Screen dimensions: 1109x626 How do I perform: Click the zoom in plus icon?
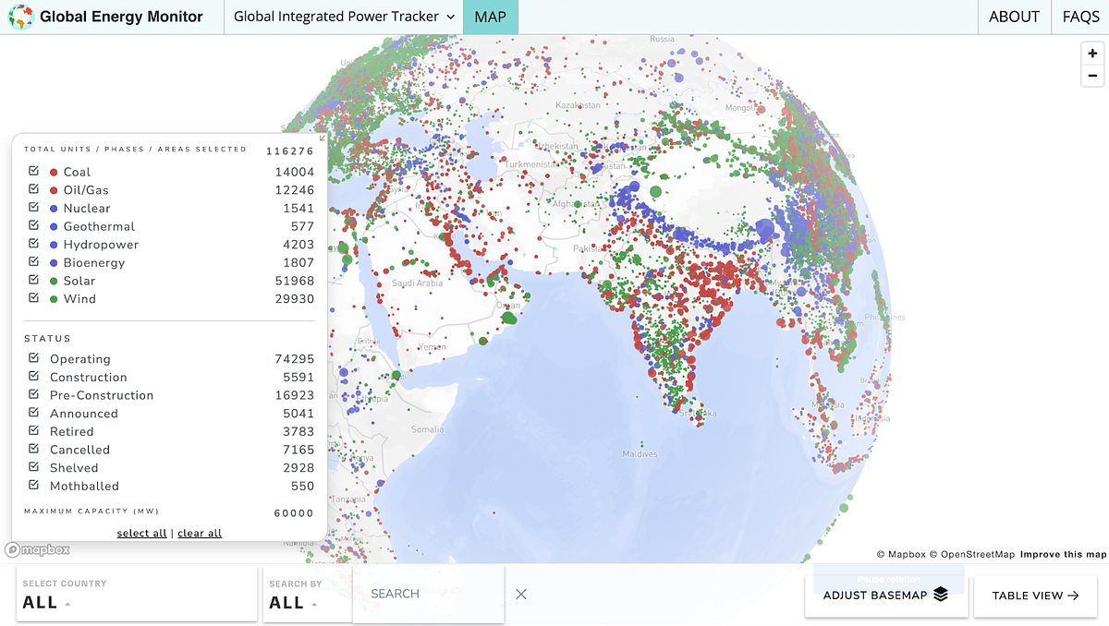(1091, 53)
